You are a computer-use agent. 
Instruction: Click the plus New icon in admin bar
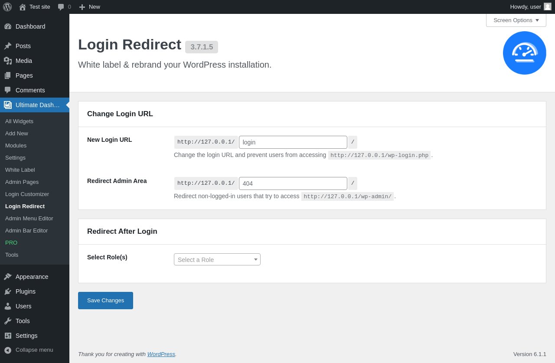[82, 7]
